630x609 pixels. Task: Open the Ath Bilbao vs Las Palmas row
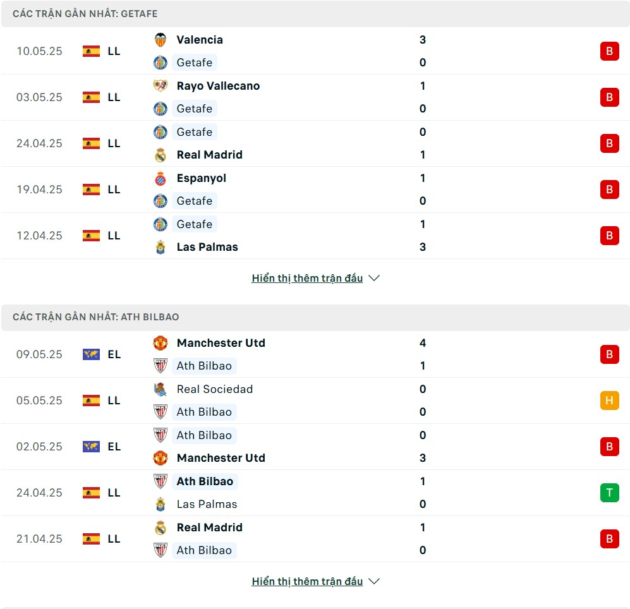[315, 493]
